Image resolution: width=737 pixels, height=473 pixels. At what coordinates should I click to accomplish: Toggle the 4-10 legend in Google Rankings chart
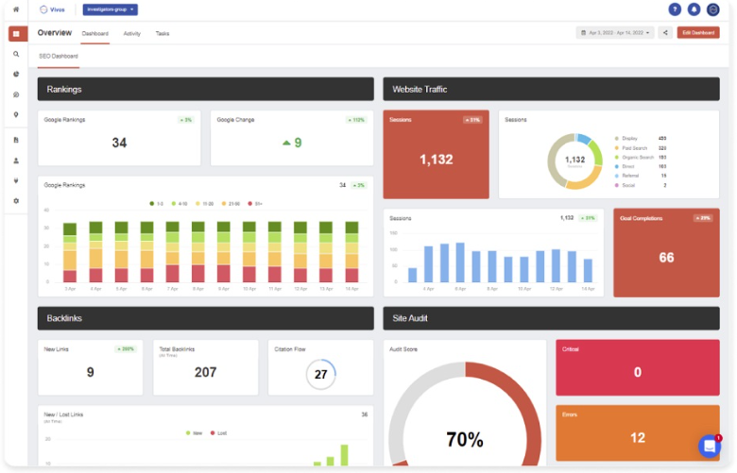(180, 204)
